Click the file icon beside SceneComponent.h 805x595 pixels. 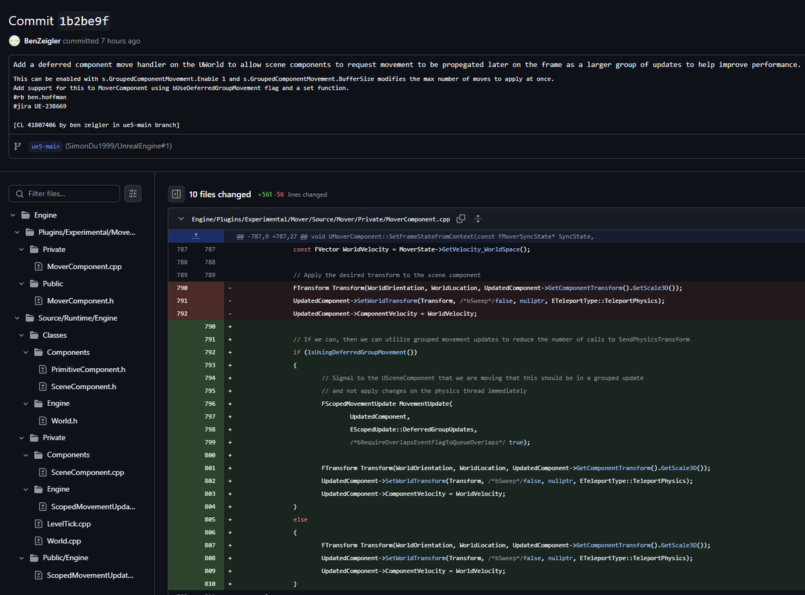tap(42, 386)
